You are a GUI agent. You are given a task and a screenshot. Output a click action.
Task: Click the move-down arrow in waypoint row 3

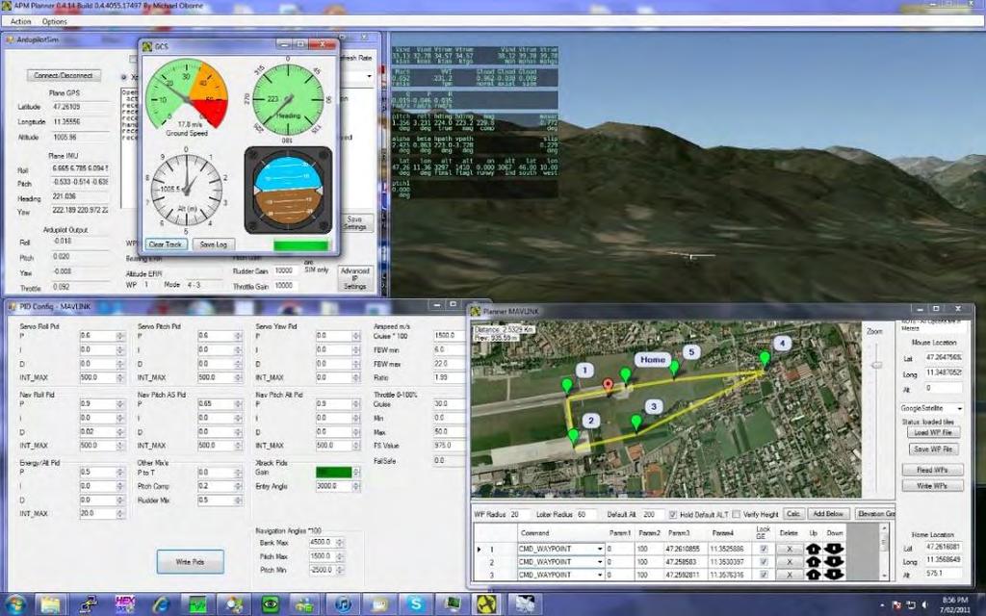[x=834, y=575]
